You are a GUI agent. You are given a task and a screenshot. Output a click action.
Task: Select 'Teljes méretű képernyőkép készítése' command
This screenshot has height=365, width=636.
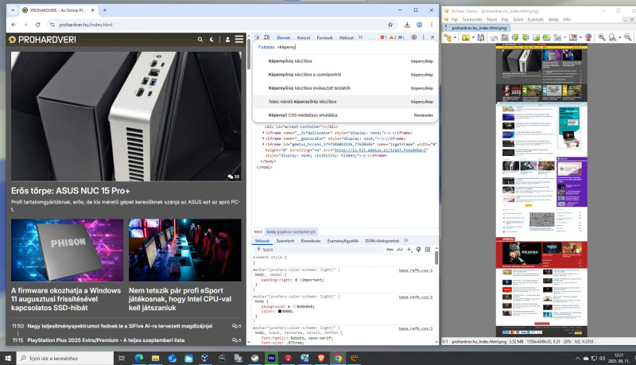tap(345, 102)
